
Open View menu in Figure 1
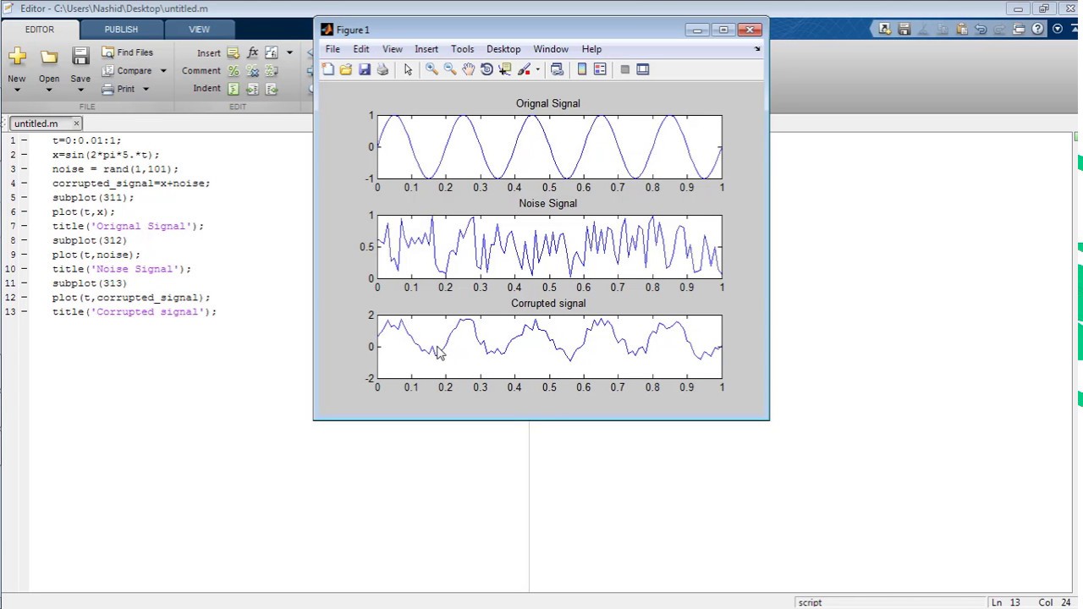pyautogui.click(x=393, y=49)
